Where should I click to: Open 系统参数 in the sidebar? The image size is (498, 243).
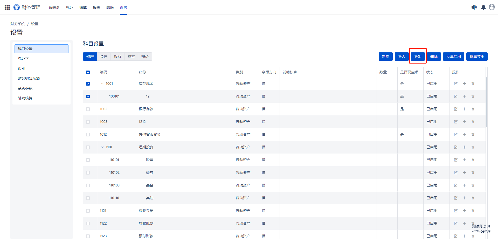(41, 88)
